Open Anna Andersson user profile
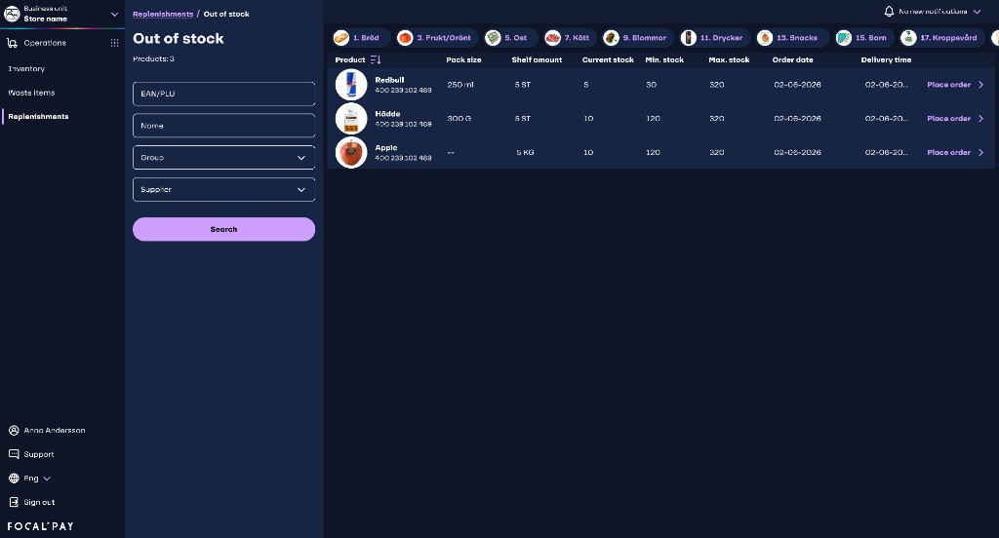 click(55, 431)
